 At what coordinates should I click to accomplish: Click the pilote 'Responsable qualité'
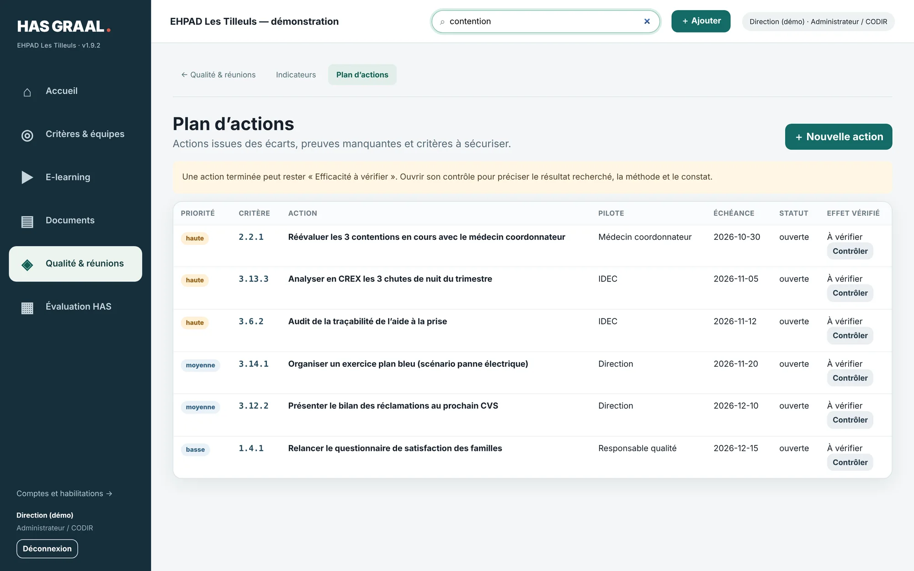[x=637, y=449]
